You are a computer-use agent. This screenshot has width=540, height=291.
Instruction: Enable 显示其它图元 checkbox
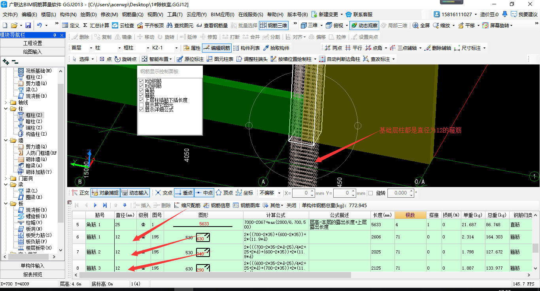click(141, 105)
